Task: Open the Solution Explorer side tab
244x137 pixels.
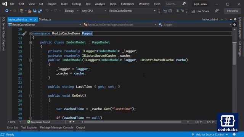Action: (x=240, y=28)
